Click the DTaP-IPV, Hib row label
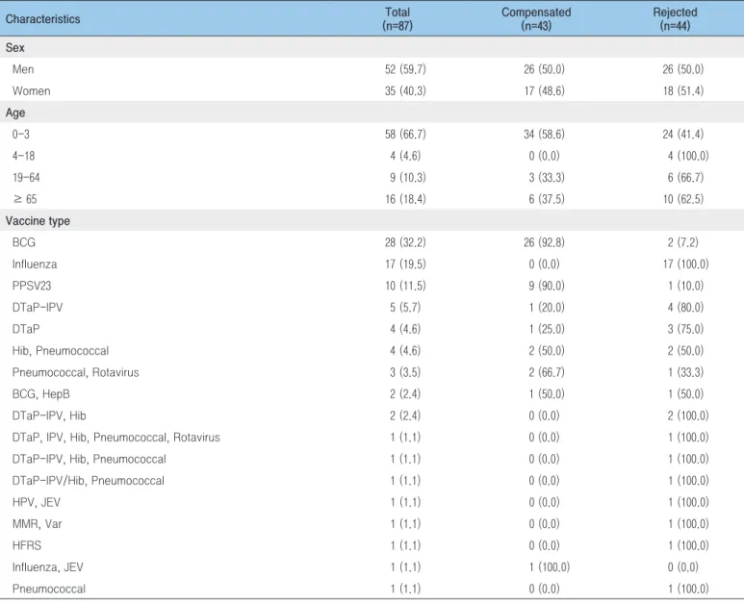744x603 pixels. click(49, 415)
